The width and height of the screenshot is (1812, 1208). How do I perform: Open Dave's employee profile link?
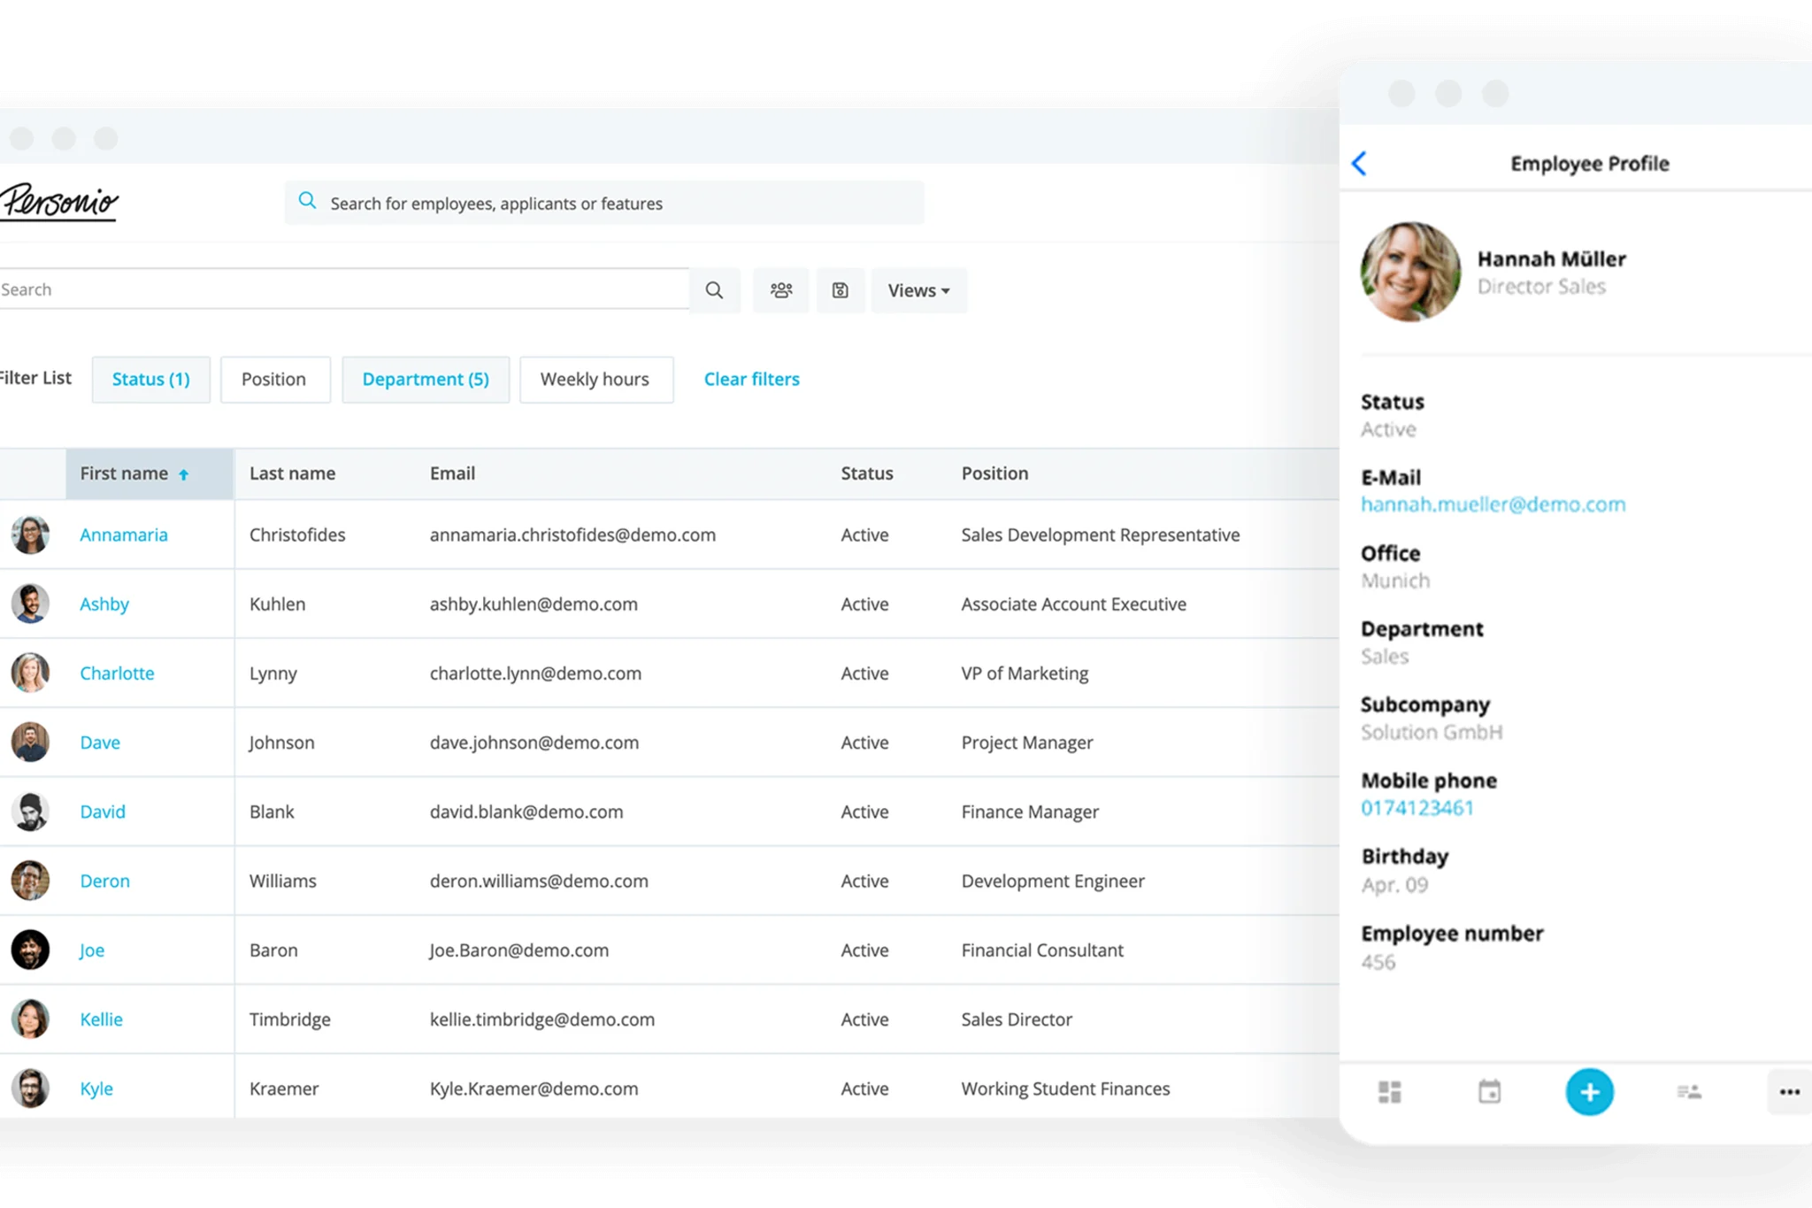pos(100,742)
